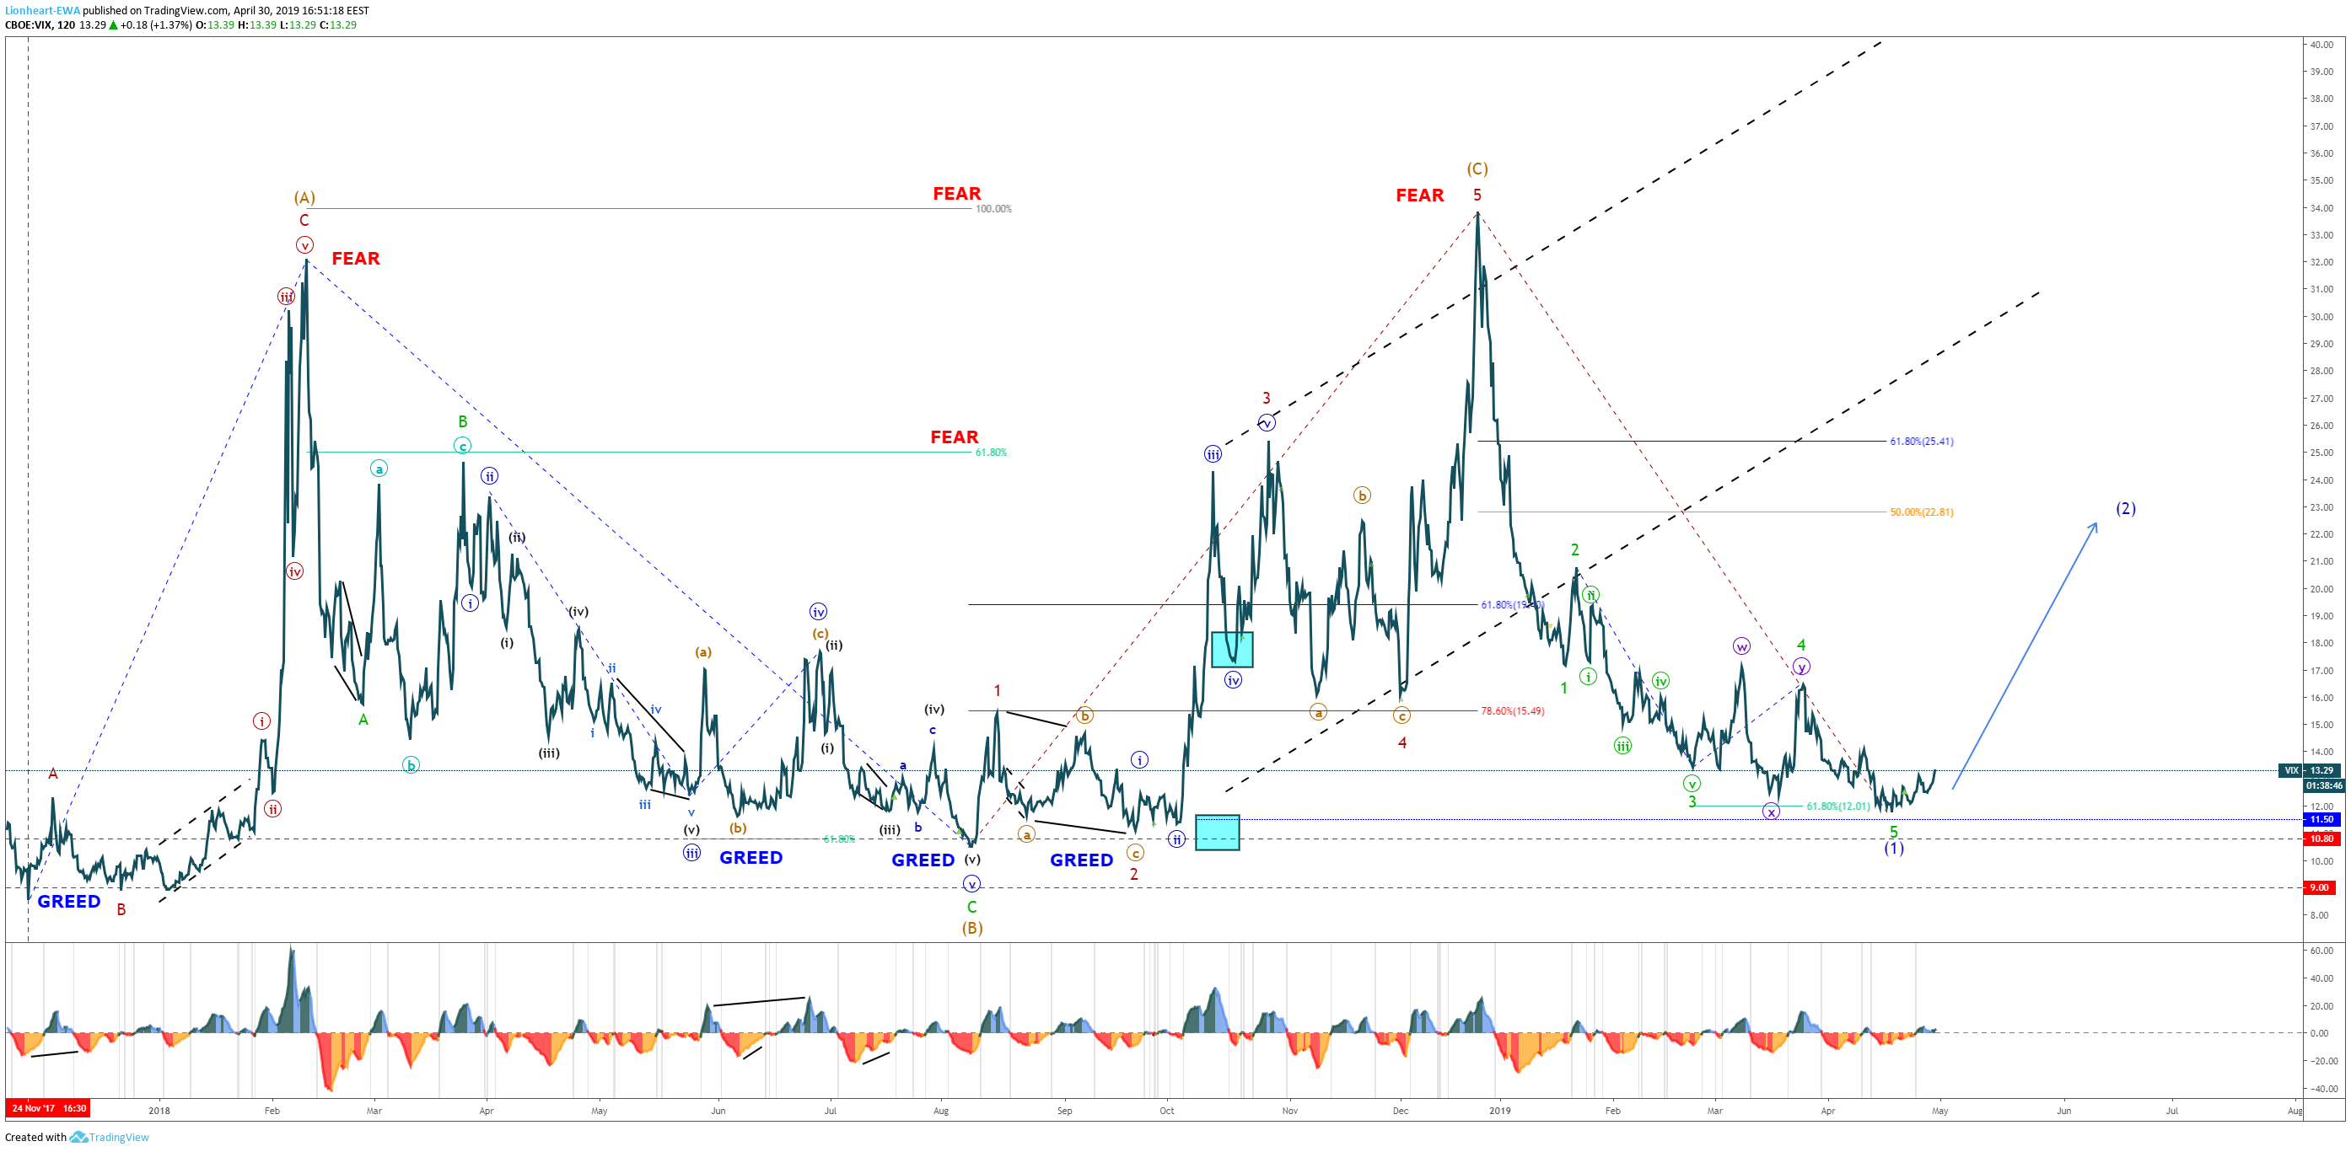Click the "61.80%(25.41)" retracement label
Image resolution: width=2351 pixels, height=1152 pixels.
pos(1921,442)
